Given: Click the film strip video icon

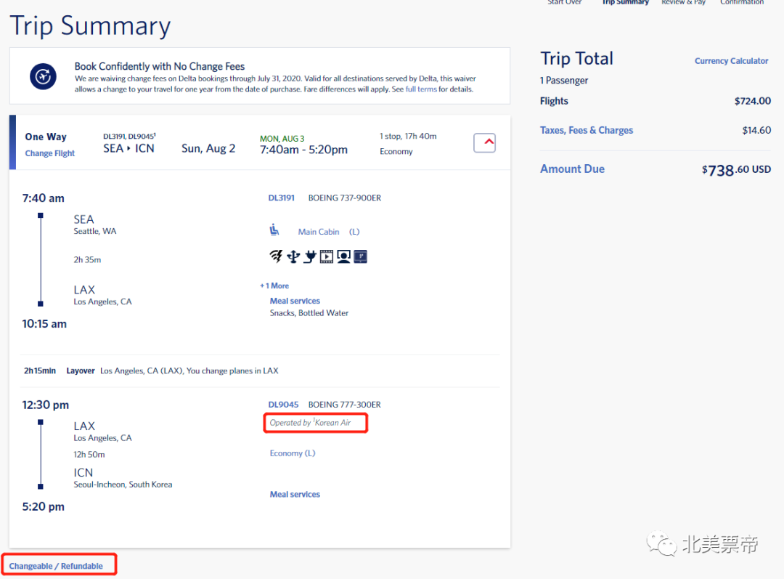Looking at the screenshot, I should pyautogui.click(x=327, y=256).
